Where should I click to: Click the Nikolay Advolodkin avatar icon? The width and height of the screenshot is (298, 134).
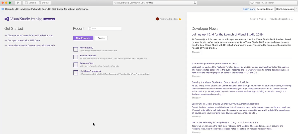tap(157, 19)
